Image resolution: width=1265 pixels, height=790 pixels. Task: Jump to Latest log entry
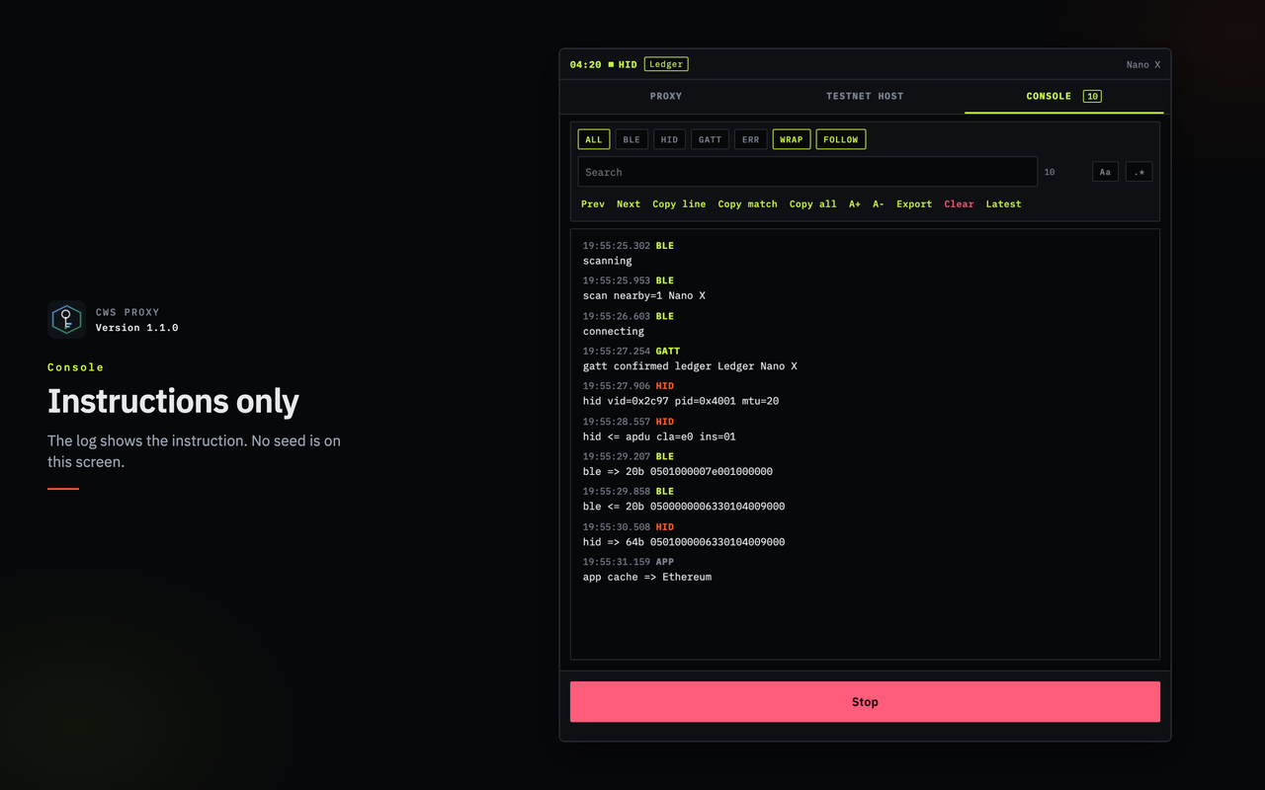(1004, 204)
